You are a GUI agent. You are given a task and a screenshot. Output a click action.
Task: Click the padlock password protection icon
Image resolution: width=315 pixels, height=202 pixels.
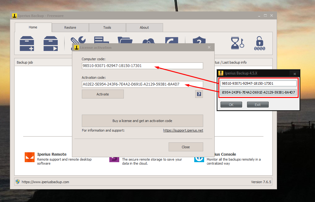point(259,43)
